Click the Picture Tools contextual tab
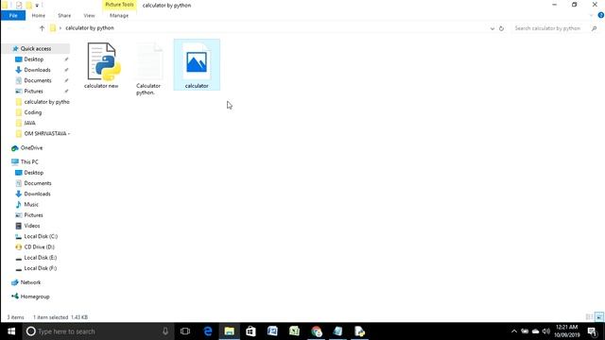 click(119, 5)
